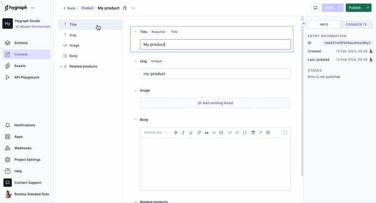Copy entry using icon next to My product
The height and width of the screenshot is (203, 376).
(124, 8)
